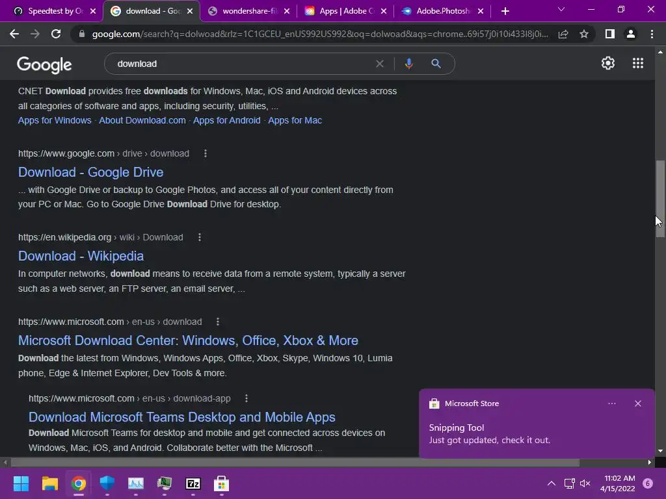Open the About Download.com link
This screenshot has height=499, width=666.
click(142, 120)
